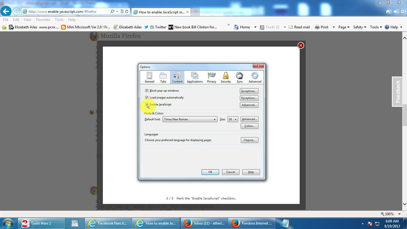Open the Inbox Firefox taskbar item
The image size is (407, 229).
(x=205, y=223)
